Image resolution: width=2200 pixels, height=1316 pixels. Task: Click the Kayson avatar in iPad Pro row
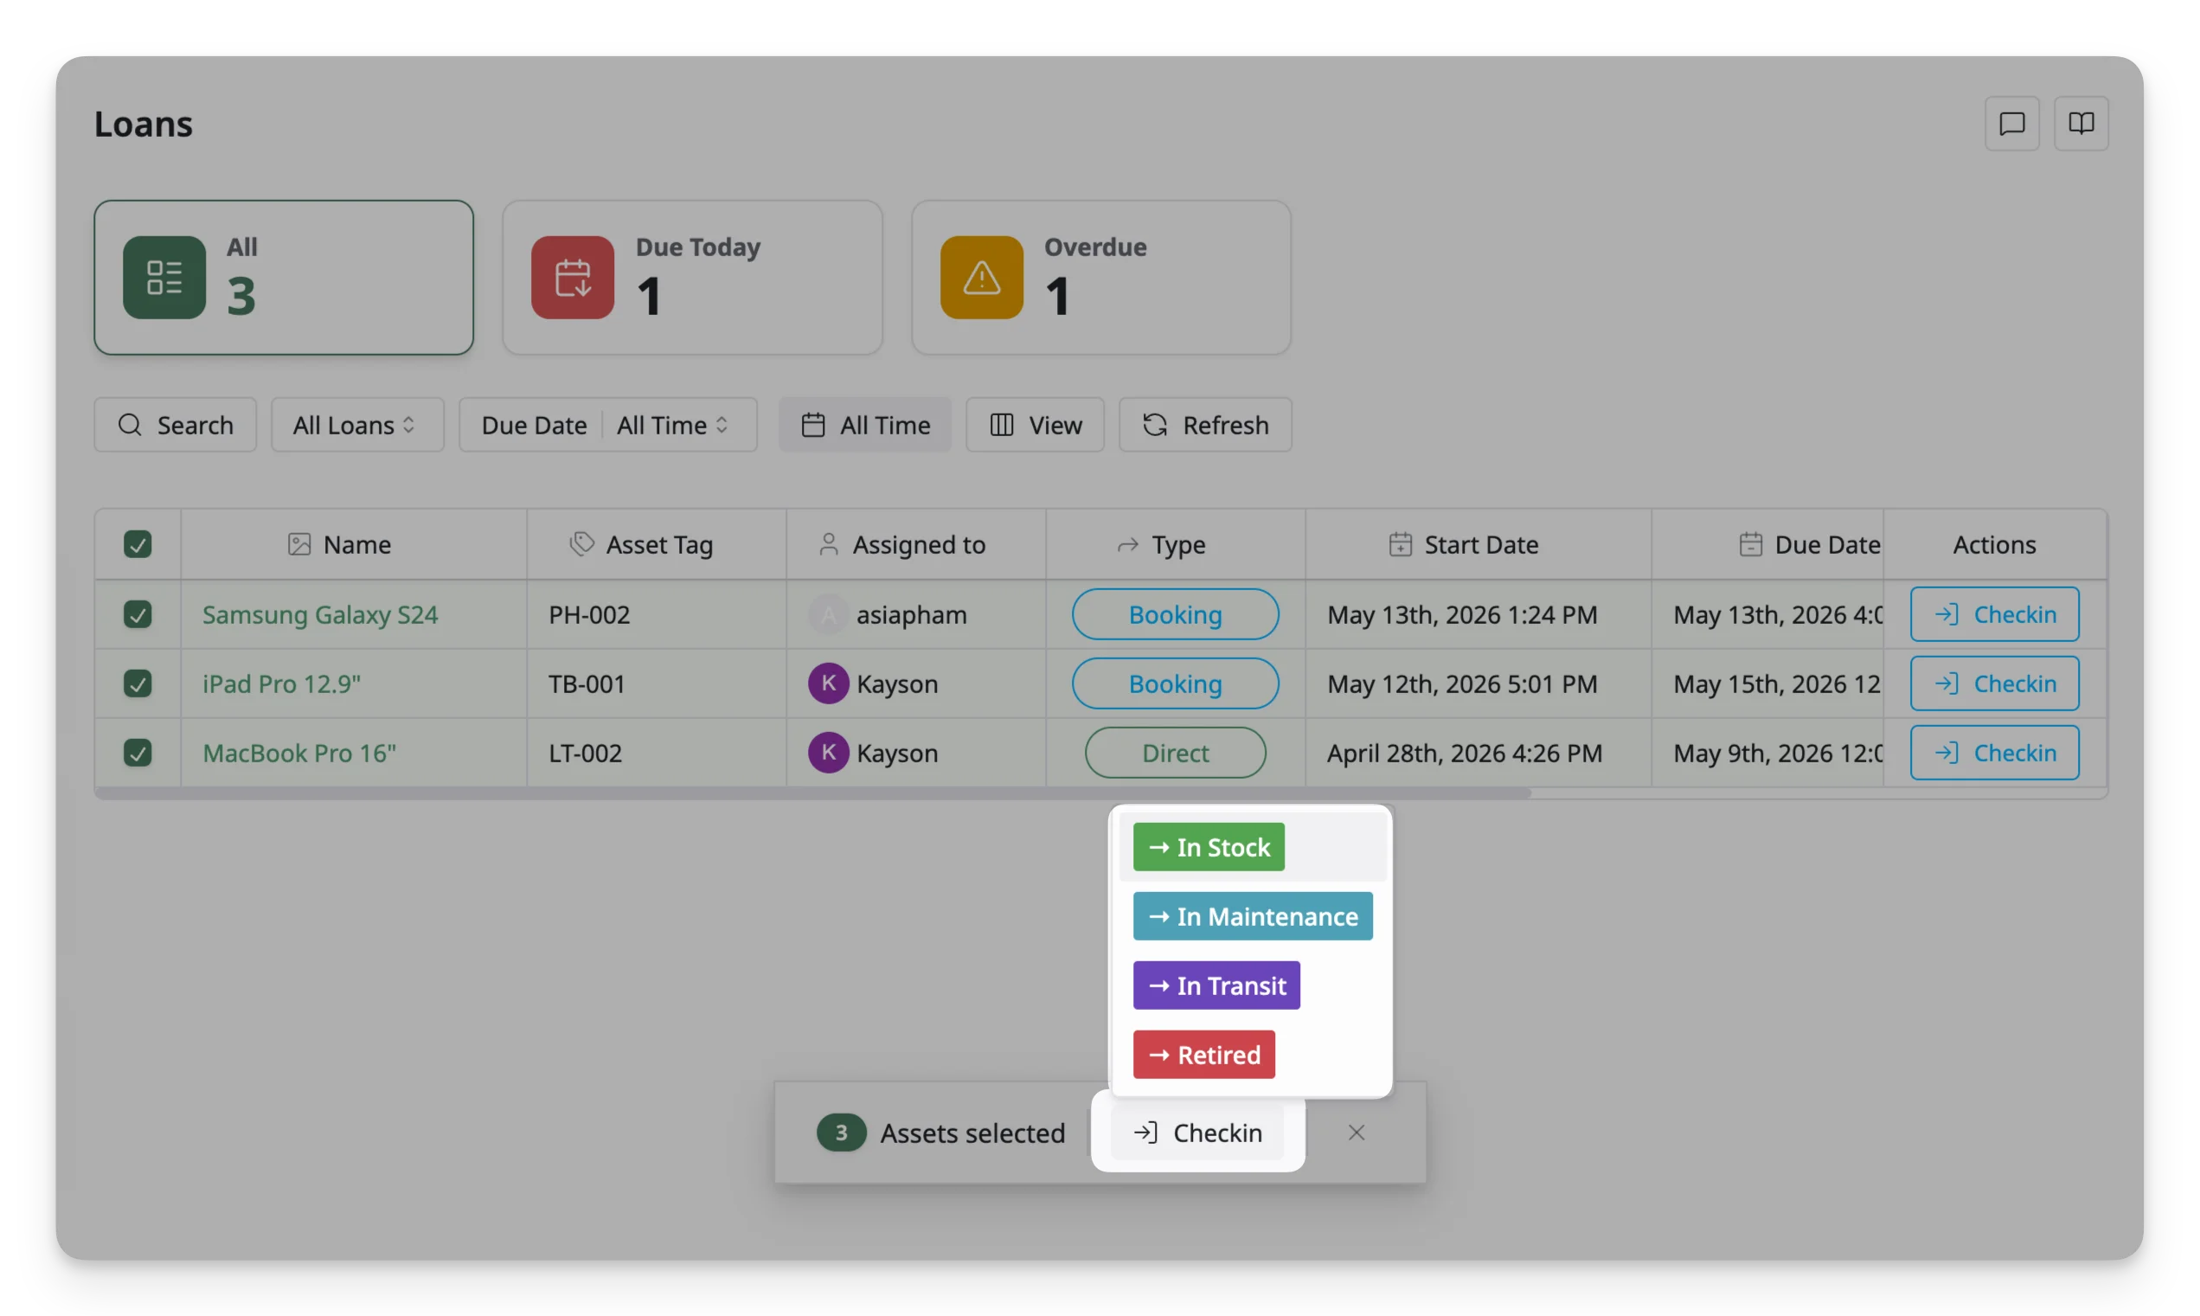tap(828, 683)
